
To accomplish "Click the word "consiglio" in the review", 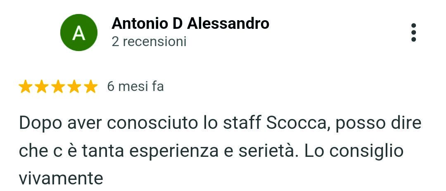I will [x=366, y=151].
